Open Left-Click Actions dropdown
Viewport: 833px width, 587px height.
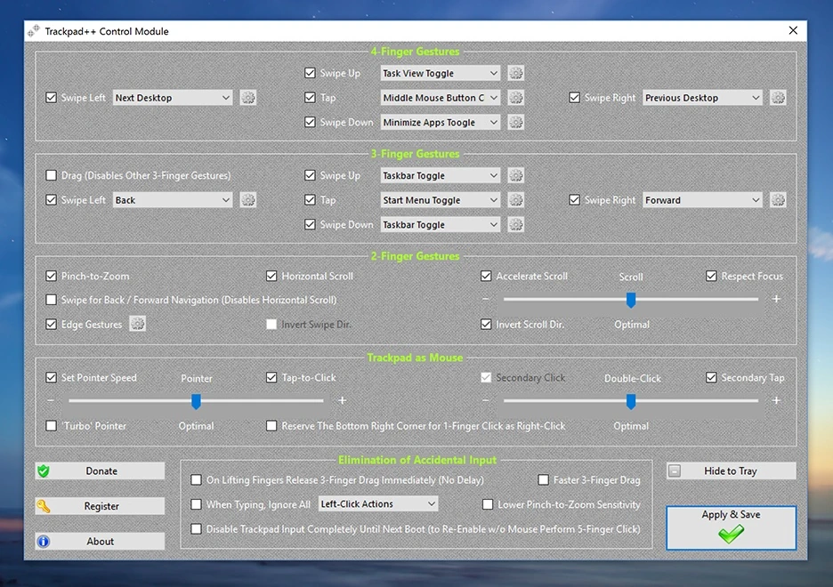(378, 503)
